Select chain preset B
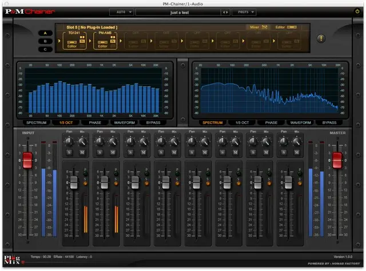Screen dimensions: 366x271 pos(45,41)
